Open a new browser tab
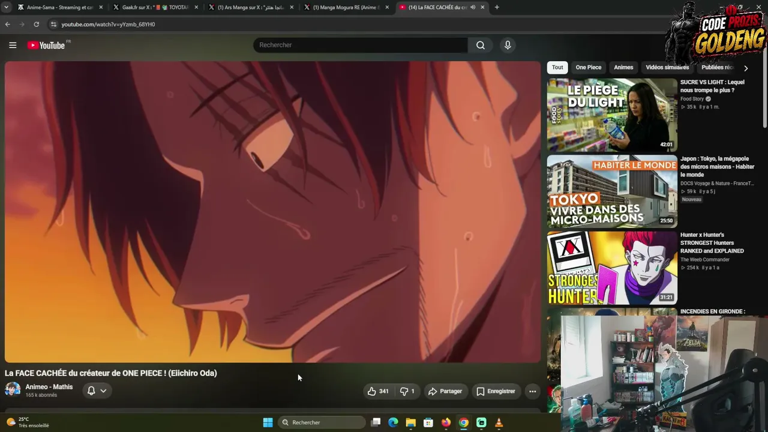 click(x=497, y=7)
